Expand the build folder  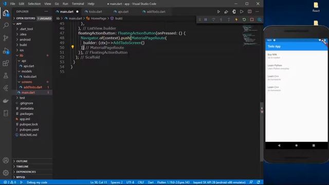pos(32,45)
